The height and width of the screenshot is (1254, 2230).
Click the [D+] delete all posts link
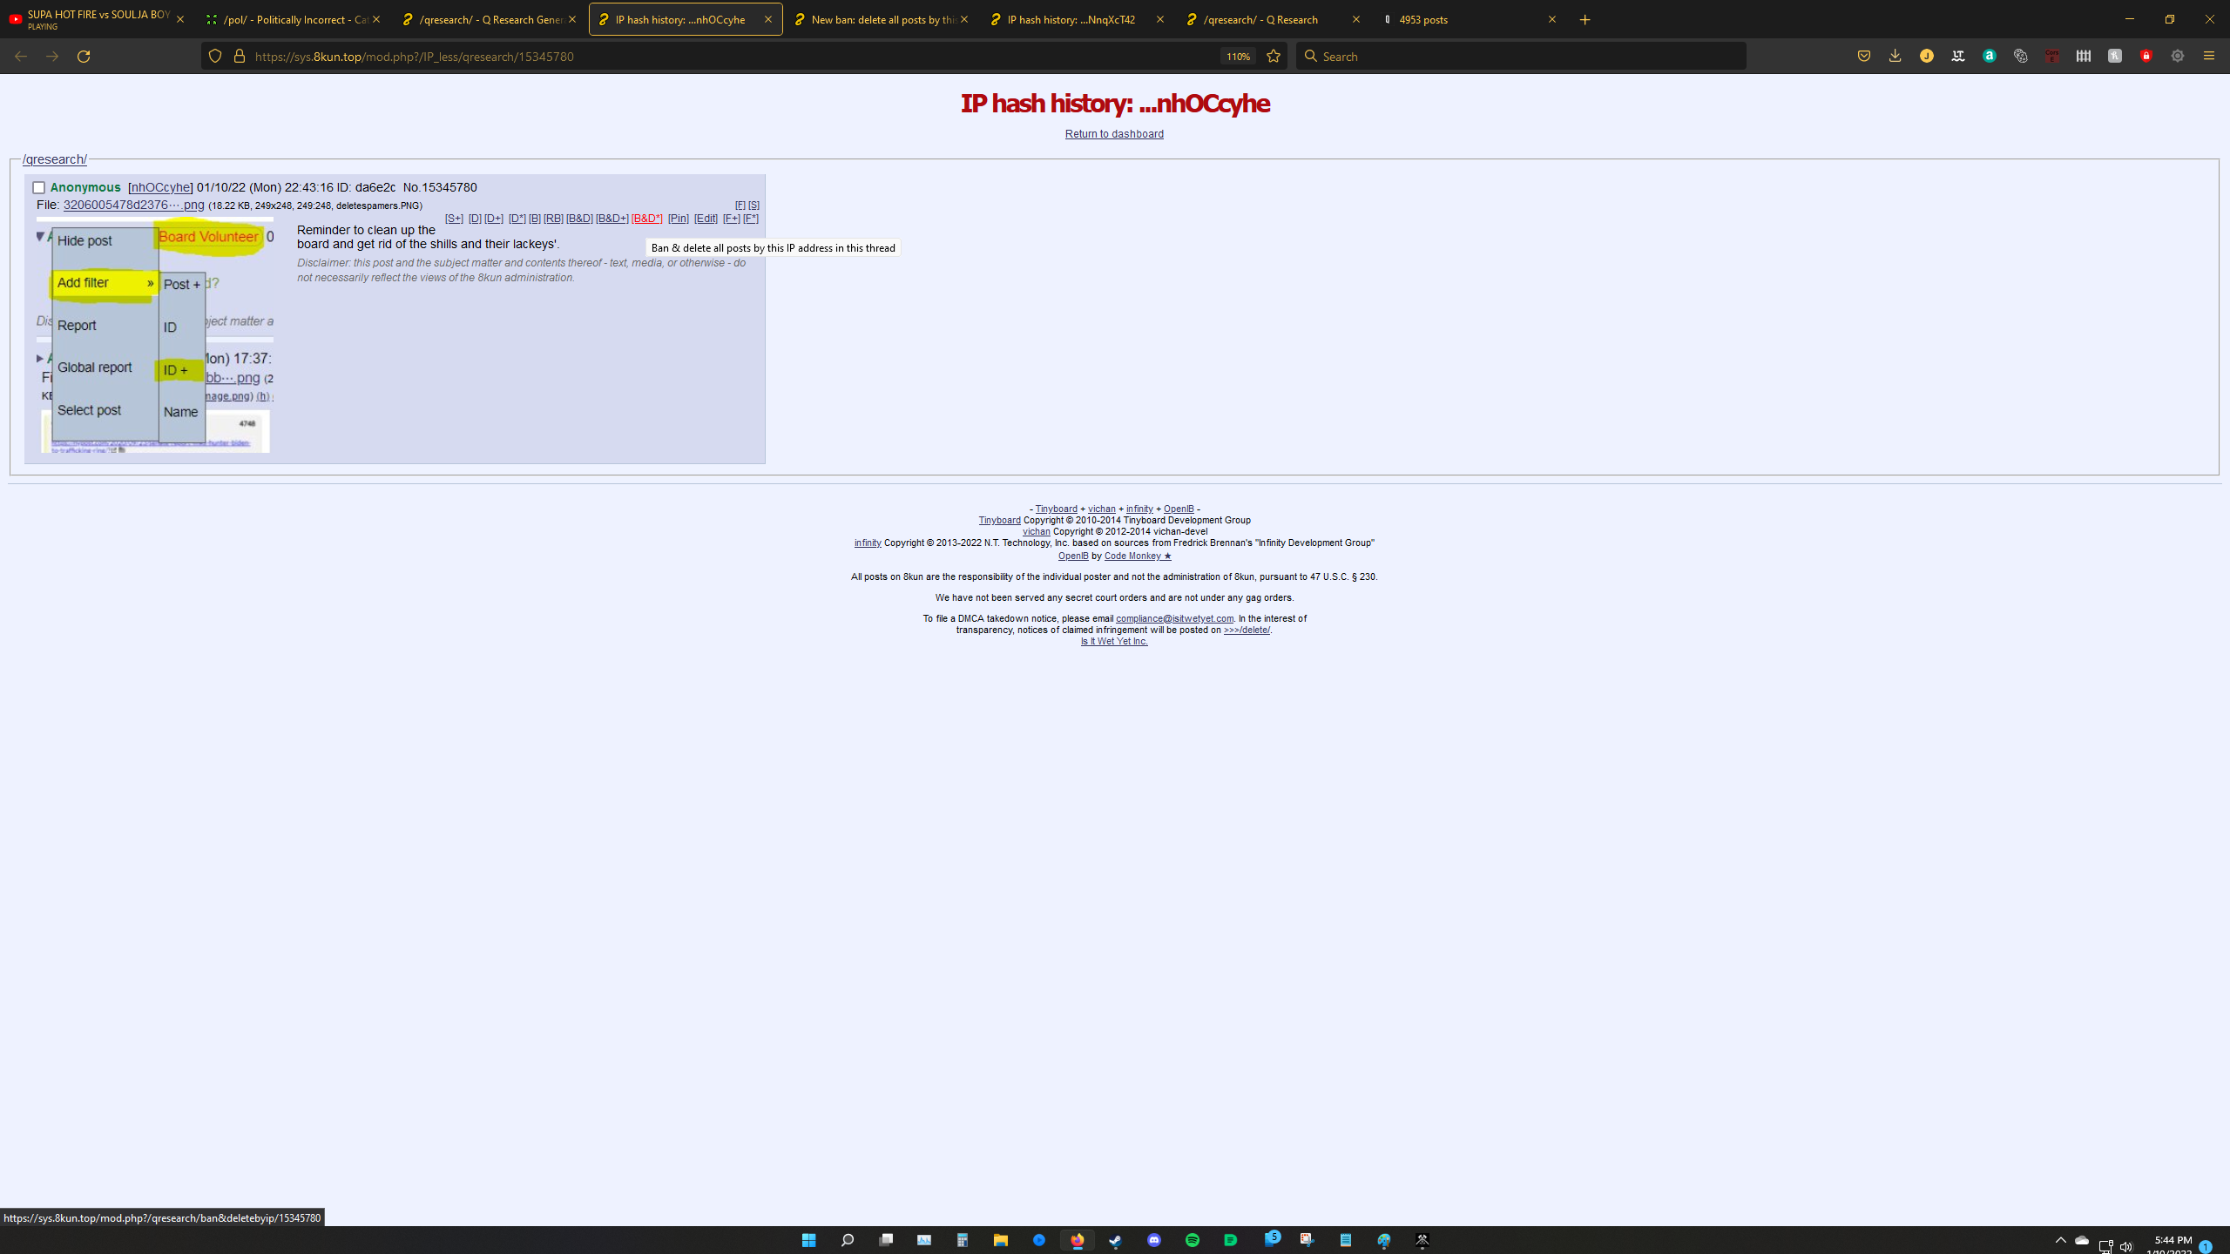tap(494, 219)
